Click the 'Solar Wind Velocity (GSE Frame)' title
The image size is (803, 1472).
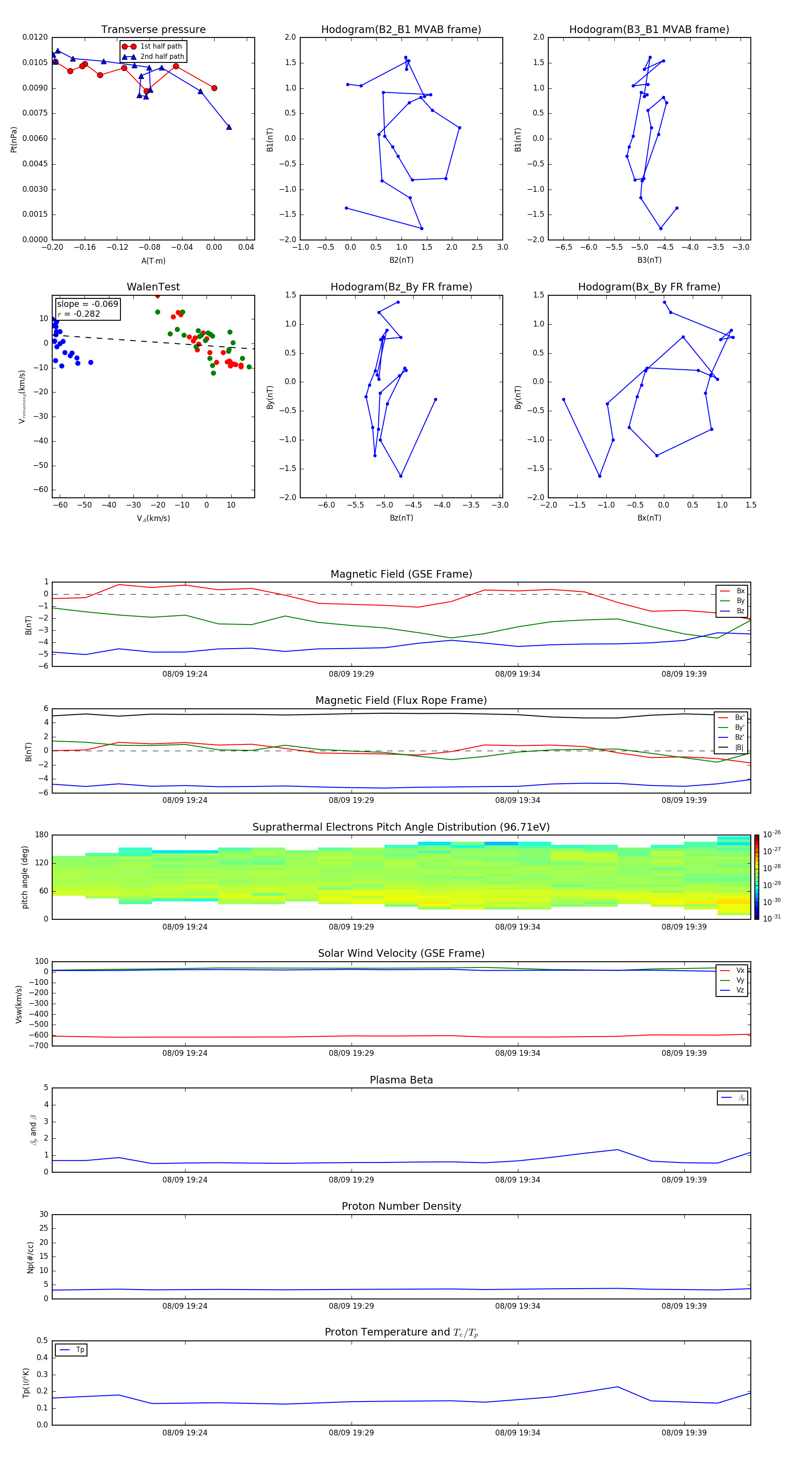(x=401, y=954)
